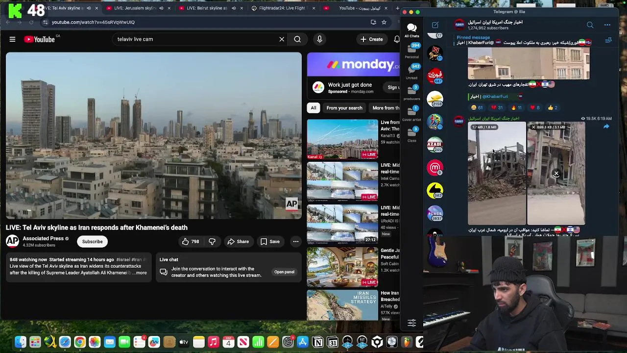Click the Sign up button on monday ad
Image resolution: width=627 pixels, height=353 pixels.
tap(393, 88)
